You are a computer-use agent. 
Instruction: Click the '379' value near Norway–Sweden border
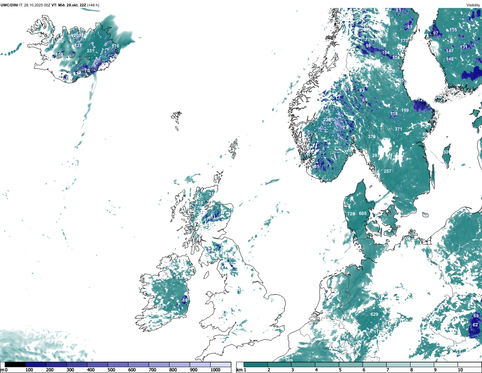(372, 137)
